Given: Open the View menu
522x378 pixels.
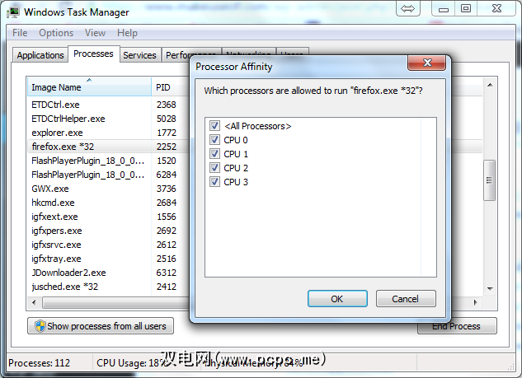Looking at the screenshot, I should pos(95,33).
